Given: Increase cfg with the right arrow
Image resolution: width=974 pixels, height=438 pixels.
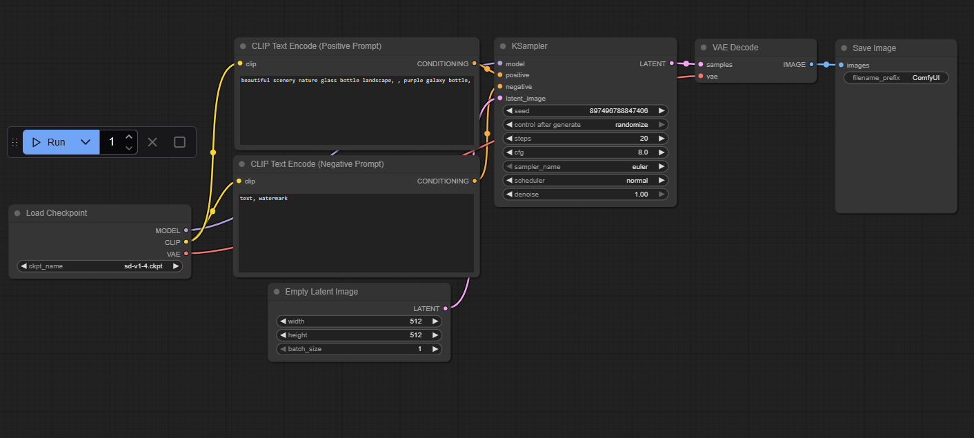Looking at the screenshot, I should pyautogui.click(x=662, y=152).
